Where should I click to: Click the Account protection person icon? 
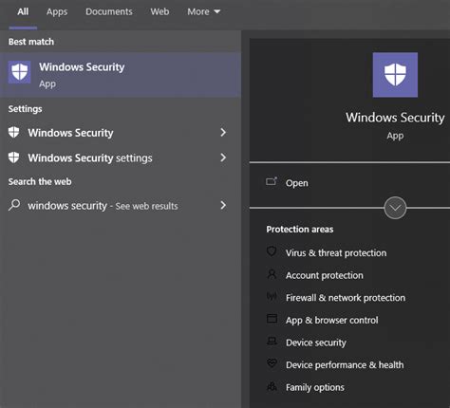click(272, 274)
